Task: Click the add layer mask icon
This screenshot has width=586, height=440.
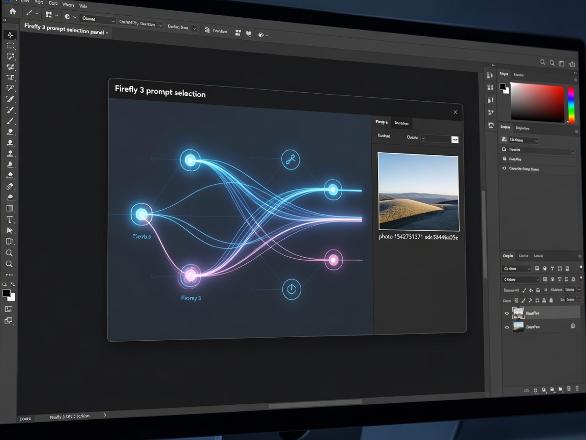Action: [x=544, y=390]
